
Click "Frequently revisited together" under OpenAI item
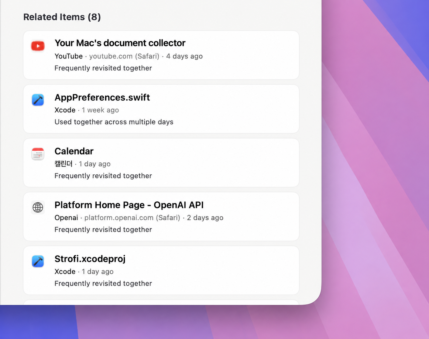point(103,230)
